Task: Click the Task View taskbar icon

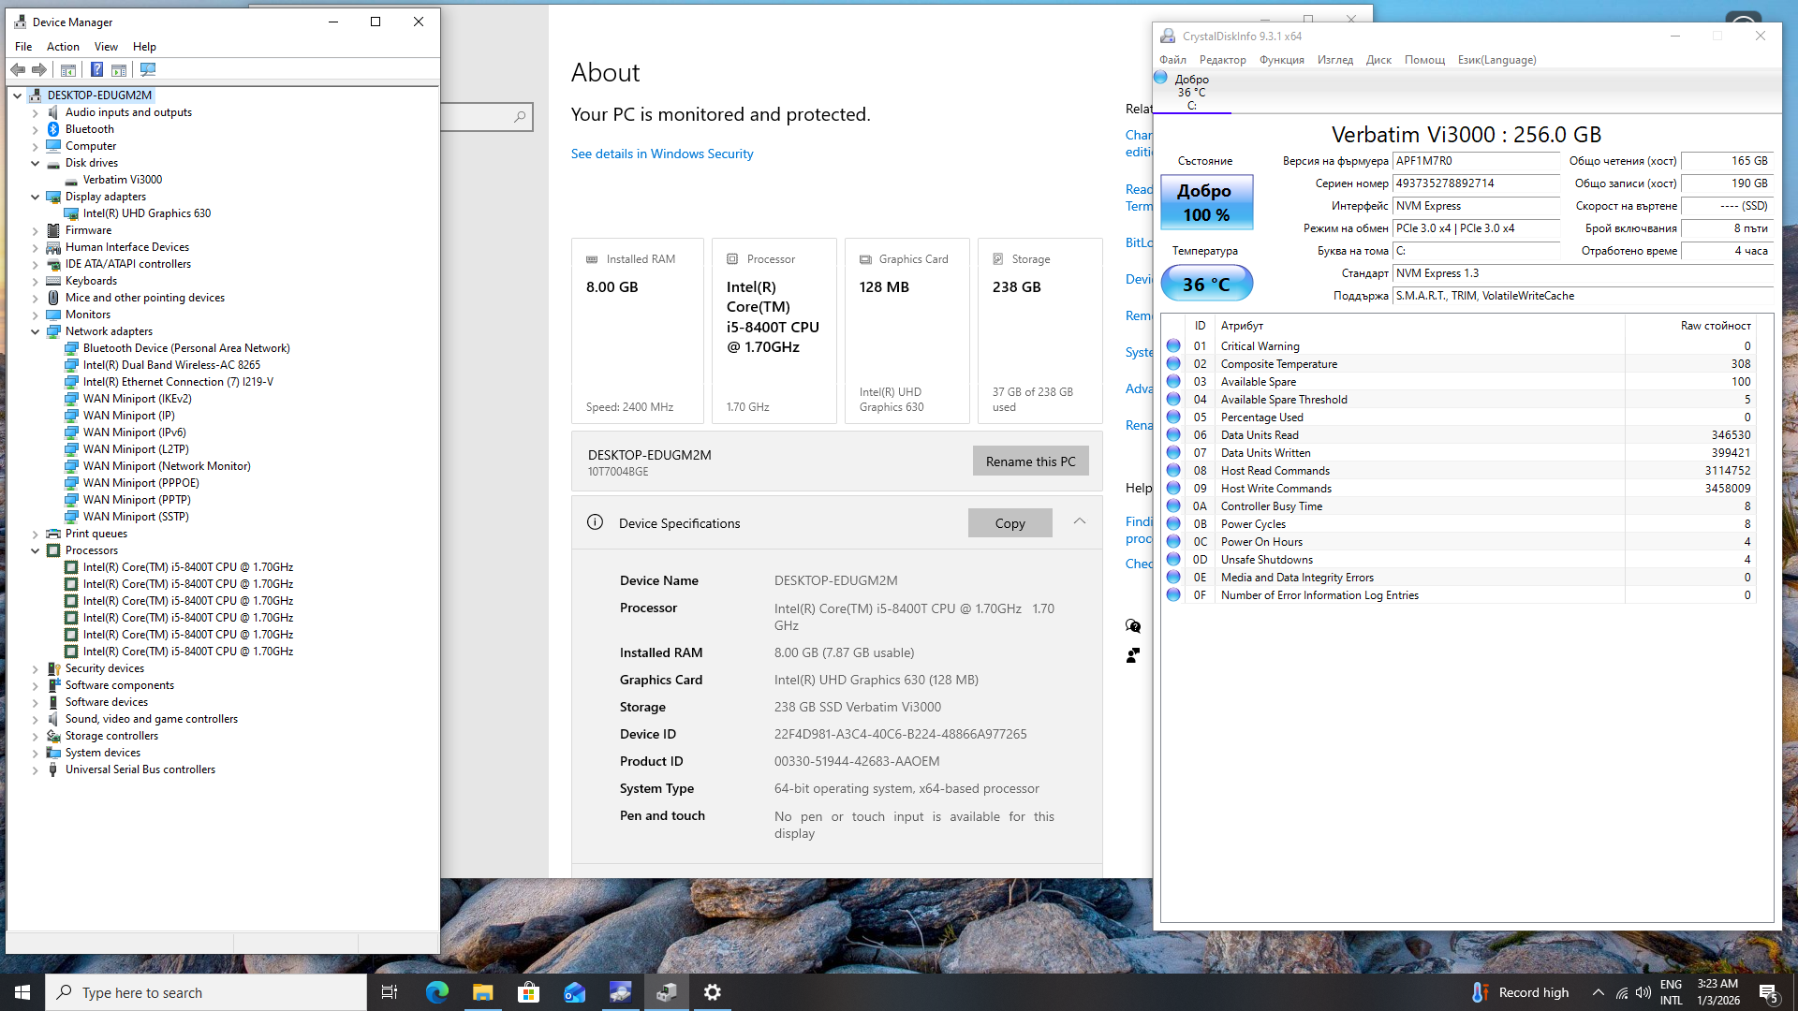Action: pyautogui.click(x=390, y=992)
